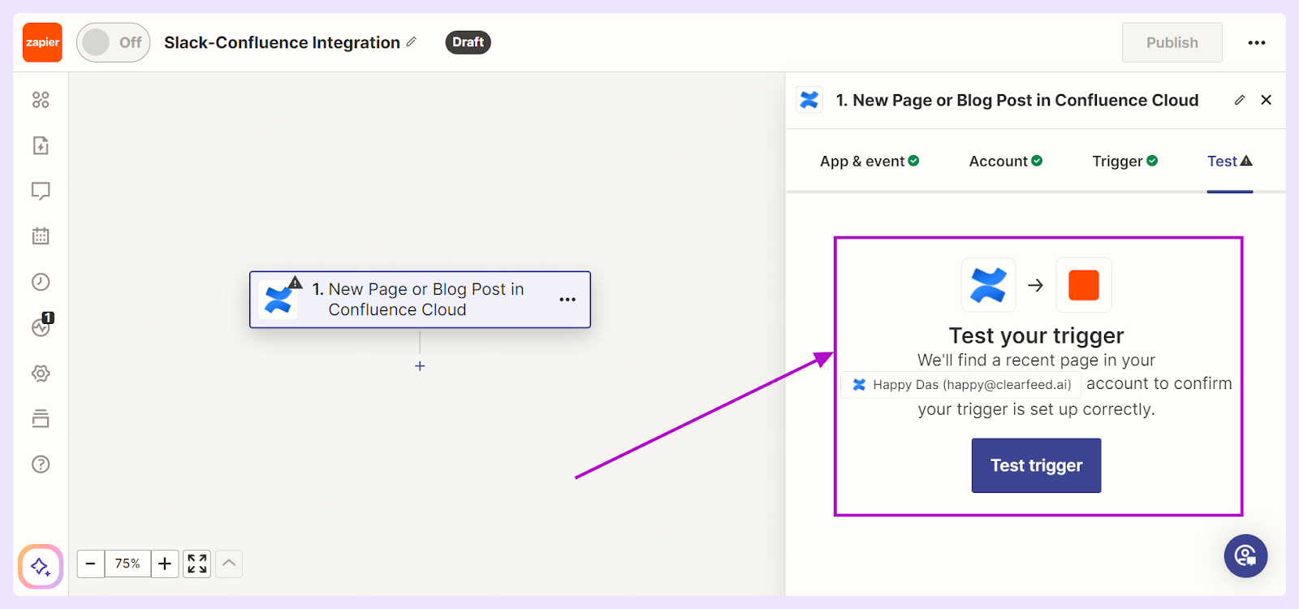
Task: Click the 'Test your trigger' heading
Action: click(1036, 335)
